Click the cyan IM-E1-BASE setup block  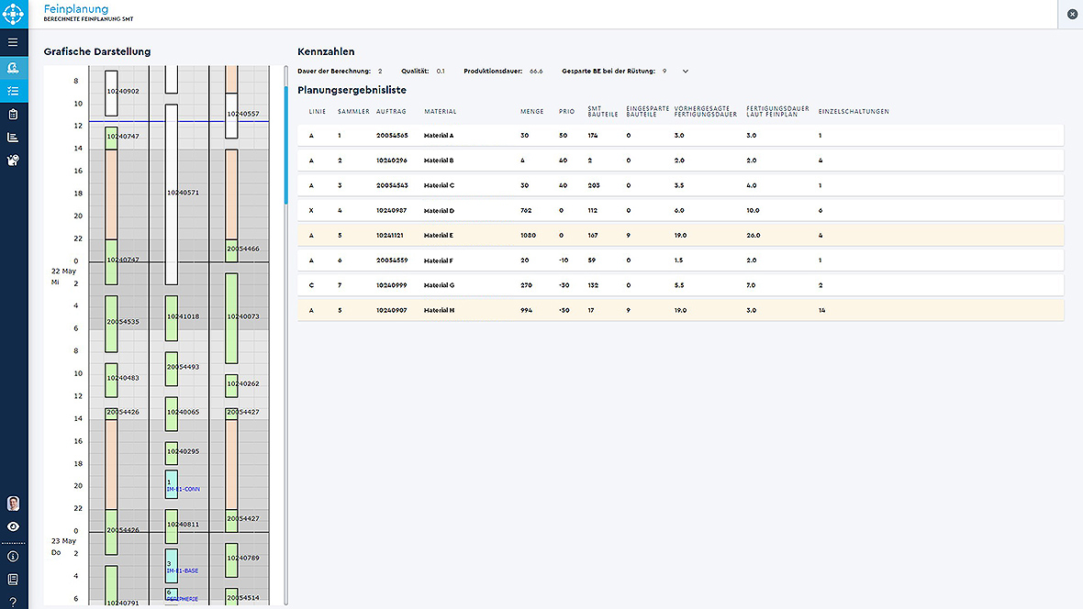tap(172, 566)
